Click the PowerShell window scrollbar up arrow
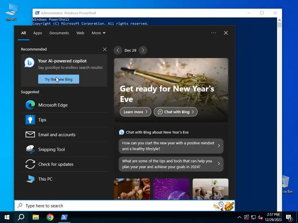This screenshot has height=223, width=298. (279, 20)
